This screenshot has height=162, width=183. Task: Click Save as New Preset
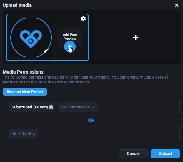(25, 92)
